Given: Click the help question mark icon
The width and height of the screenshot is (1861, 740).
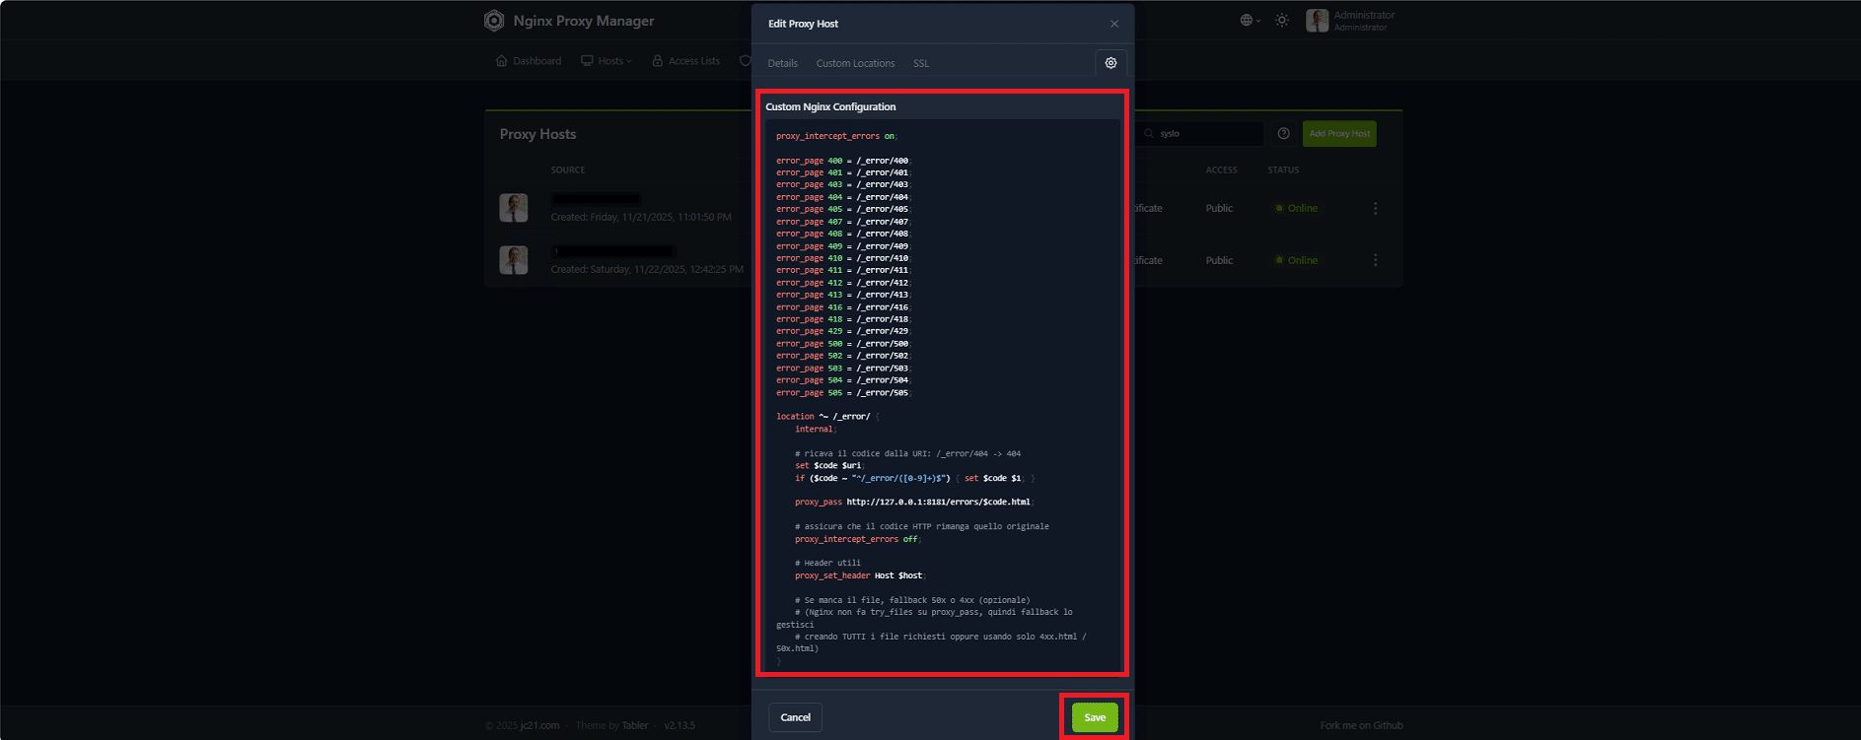Looking at the screenshot, I should (x=1283, y=134).
